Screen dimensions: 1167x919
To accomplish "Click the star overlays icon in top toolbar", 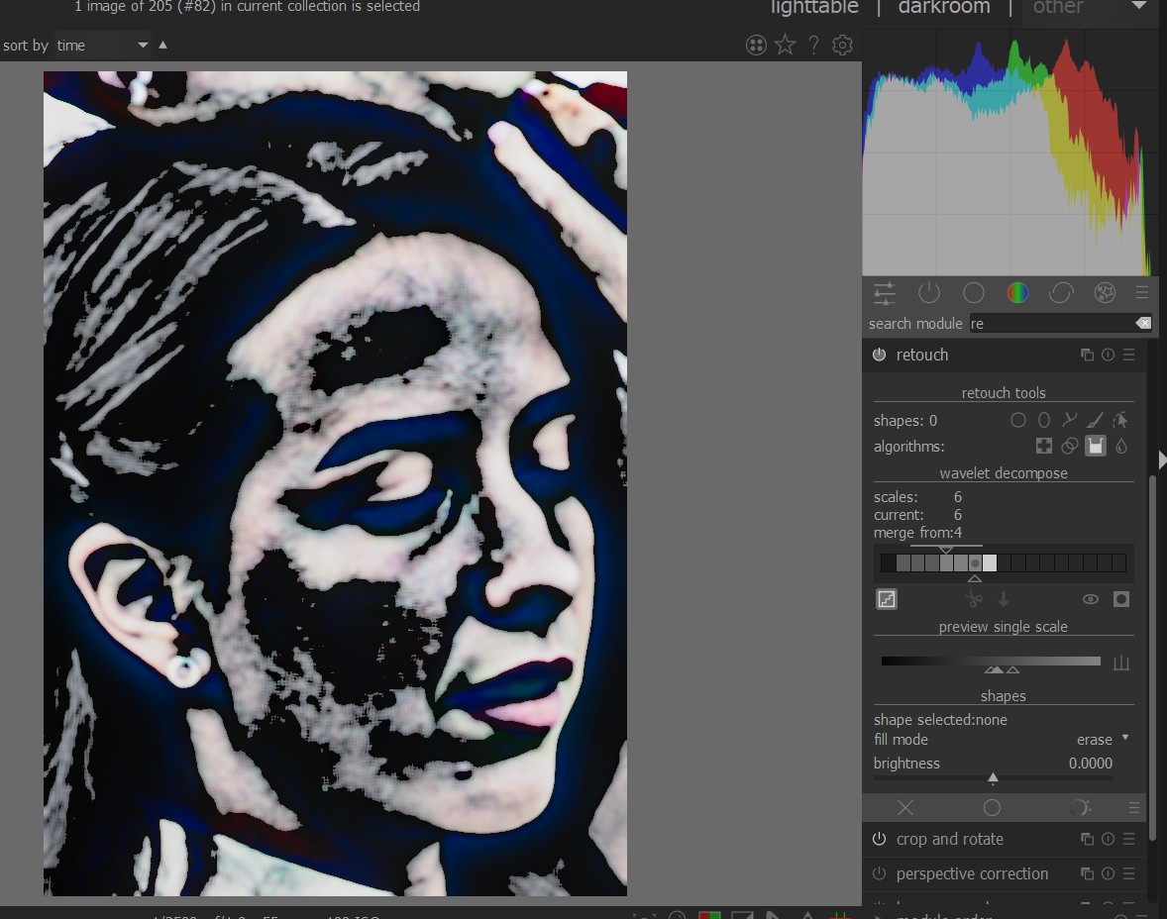I will (786, 46).
